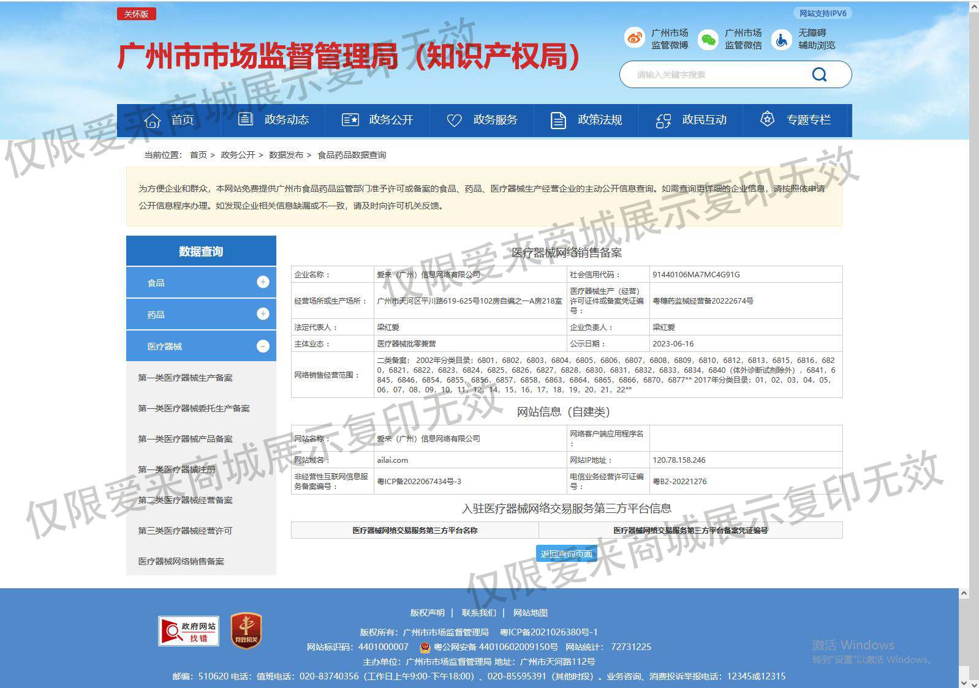Click the home icon beside 首页
Image resolution: width=979 pixels, height=688 pixels.
pos(152,121)
